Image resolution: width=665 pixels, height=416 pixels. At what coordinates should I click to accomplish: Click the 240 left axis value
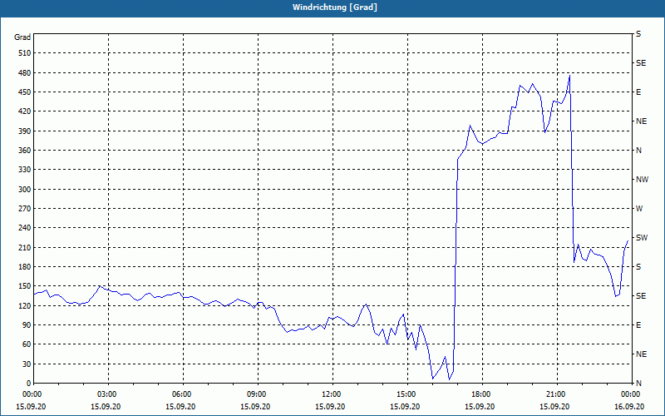tap(25, 228)
